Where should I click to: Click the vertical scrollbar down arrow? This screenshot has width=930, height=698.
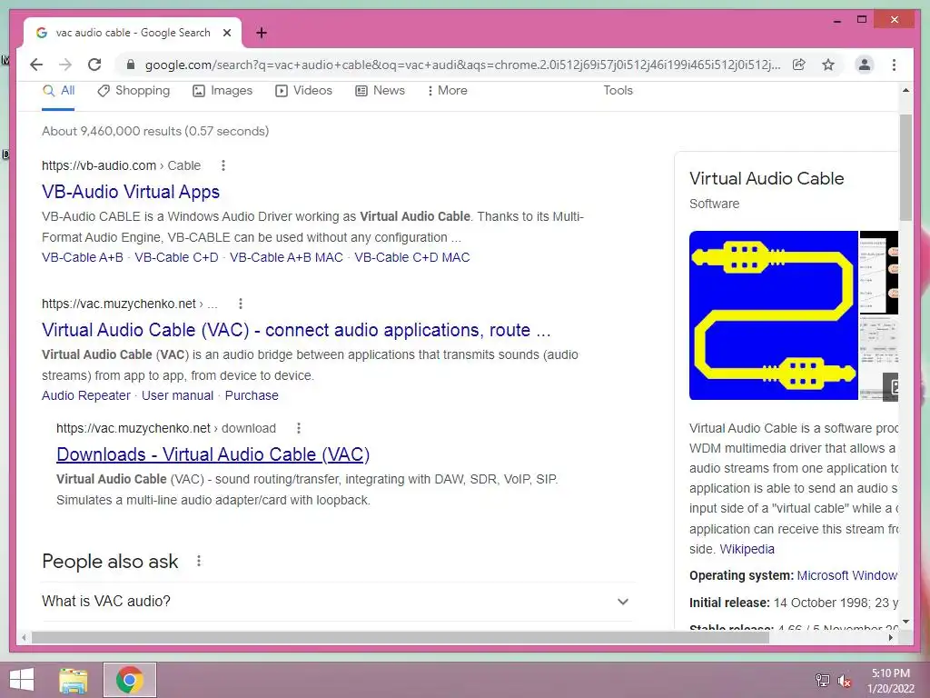click(905, 622)
